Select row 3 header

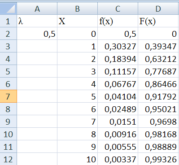click(8, 46)
